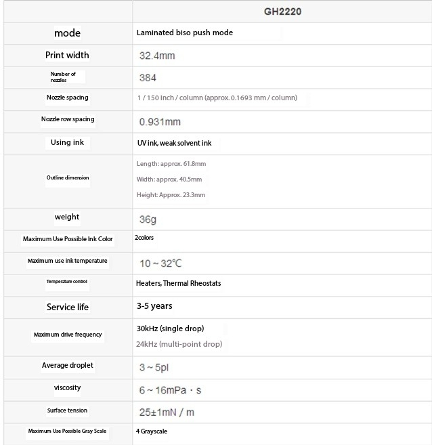Click the 32.4mm print width value

[x=157, y=56]
